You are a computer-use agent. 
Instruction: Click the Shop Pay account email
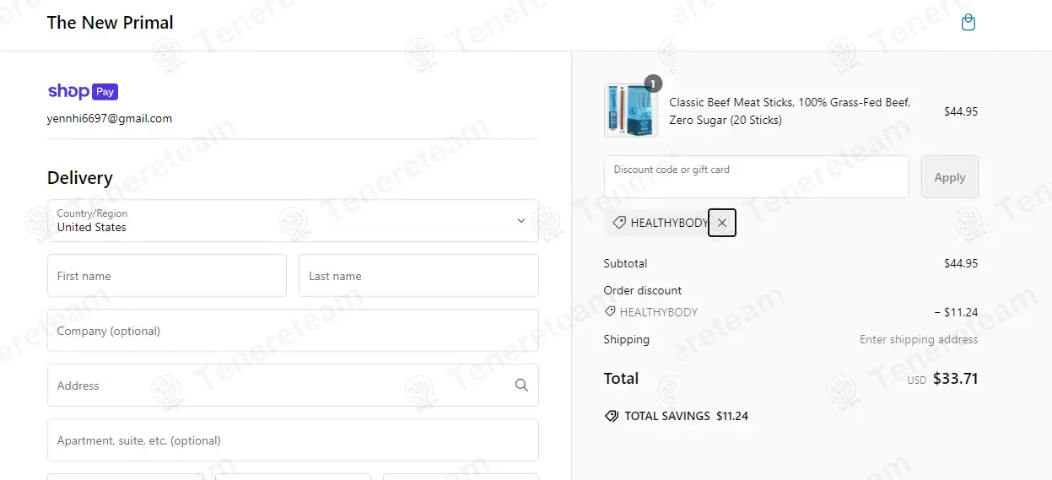(110, 119)
